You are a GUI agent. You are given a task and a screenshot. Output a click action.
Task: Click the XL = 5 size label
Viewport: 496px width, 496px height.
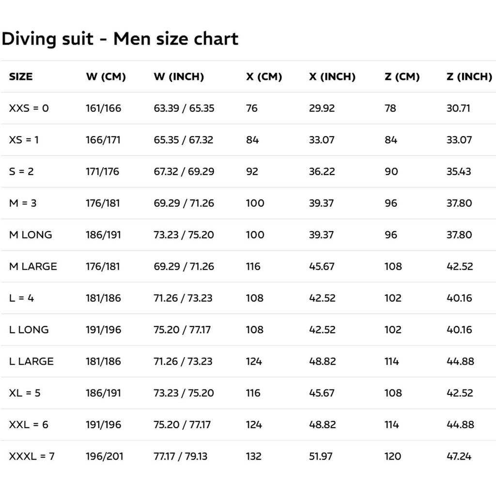point(25,393)
